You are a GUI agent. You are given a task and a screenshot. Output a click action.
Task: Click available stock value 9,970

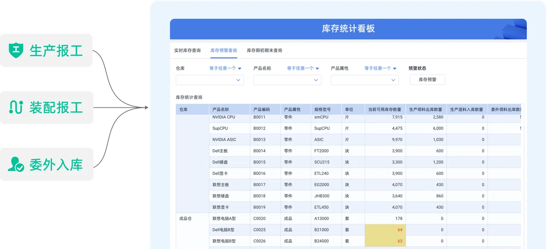(x=397, y=140)
